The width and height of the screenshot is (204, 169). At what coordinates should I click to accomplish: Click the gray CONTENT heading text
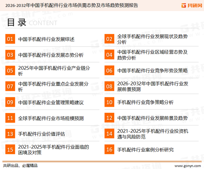point(43,23)
